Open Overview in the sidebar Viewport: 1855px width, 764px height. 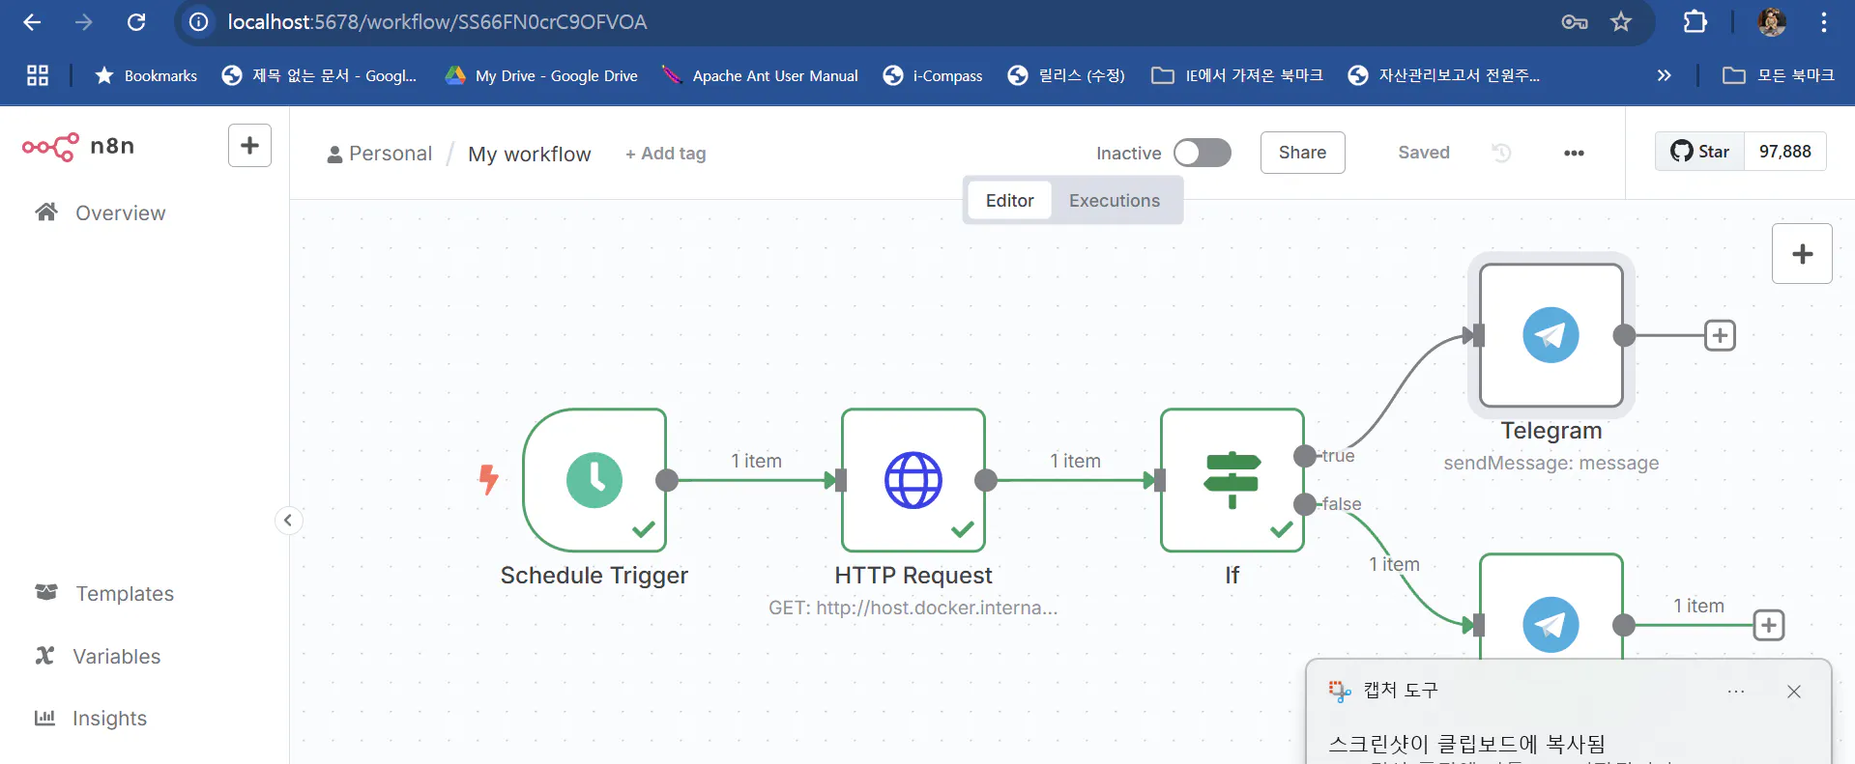[x=101, y=212]
